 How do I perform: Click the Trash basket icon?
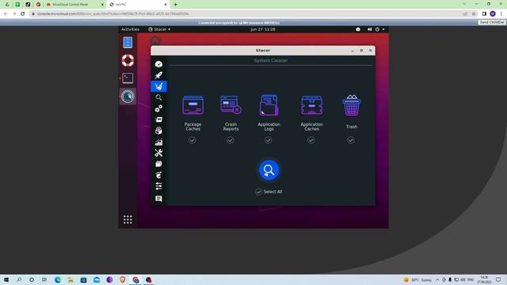click(352, 105)
